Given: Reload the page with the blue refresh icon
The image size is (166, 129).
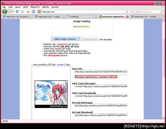Looking at the screenshot, I should click(x=17, y=12).
